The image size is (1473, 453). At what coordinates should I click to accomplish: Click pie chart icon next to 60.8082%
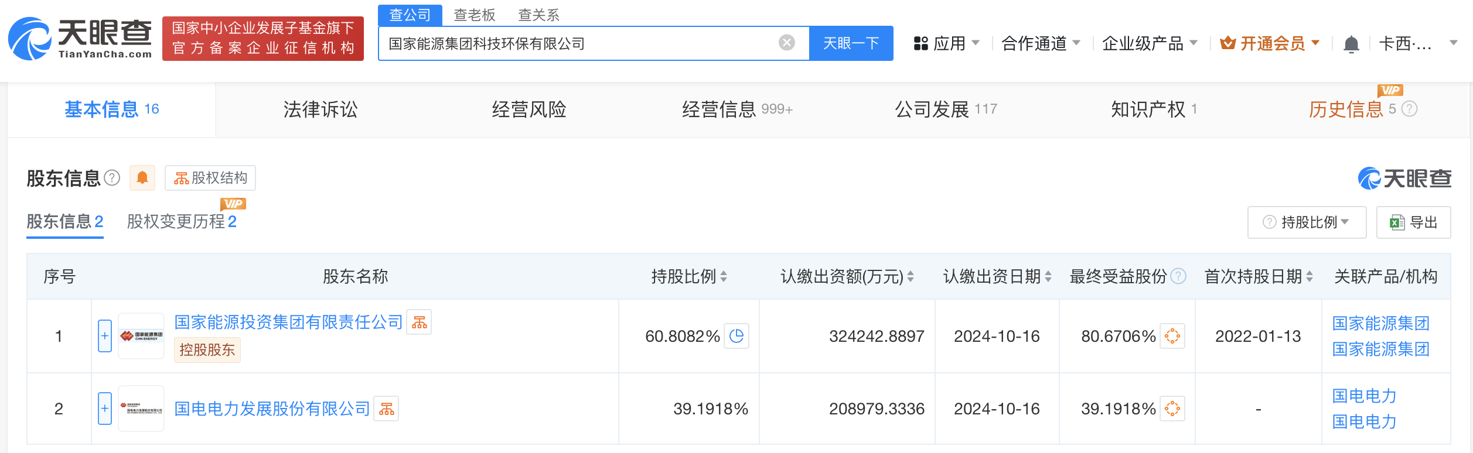coord(736,337)
